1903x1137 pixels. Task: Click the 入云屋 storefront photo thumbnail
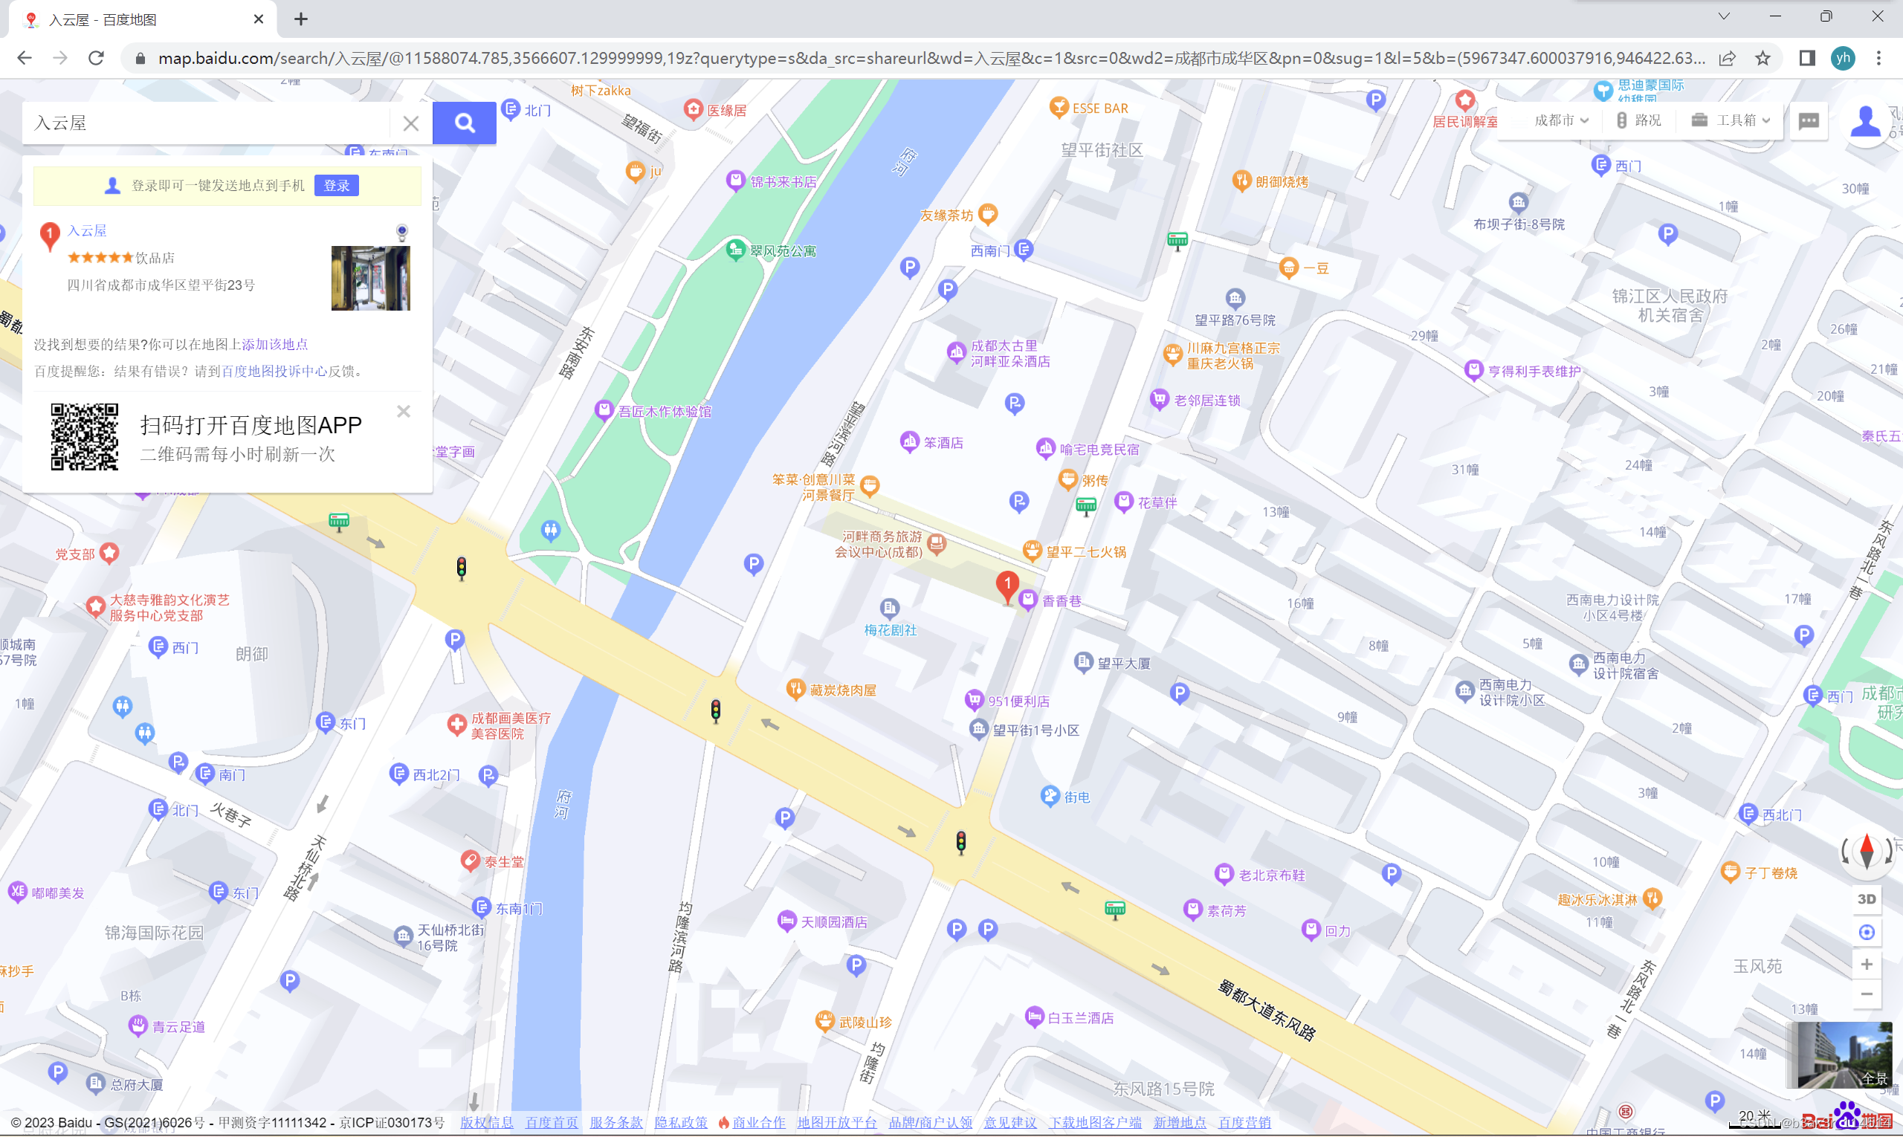(370, 277)
